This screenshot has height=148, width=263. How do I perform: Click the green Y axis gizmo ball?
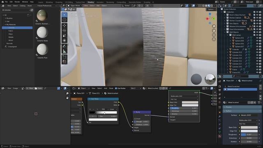pyautogui.click(x=214, y=18)
